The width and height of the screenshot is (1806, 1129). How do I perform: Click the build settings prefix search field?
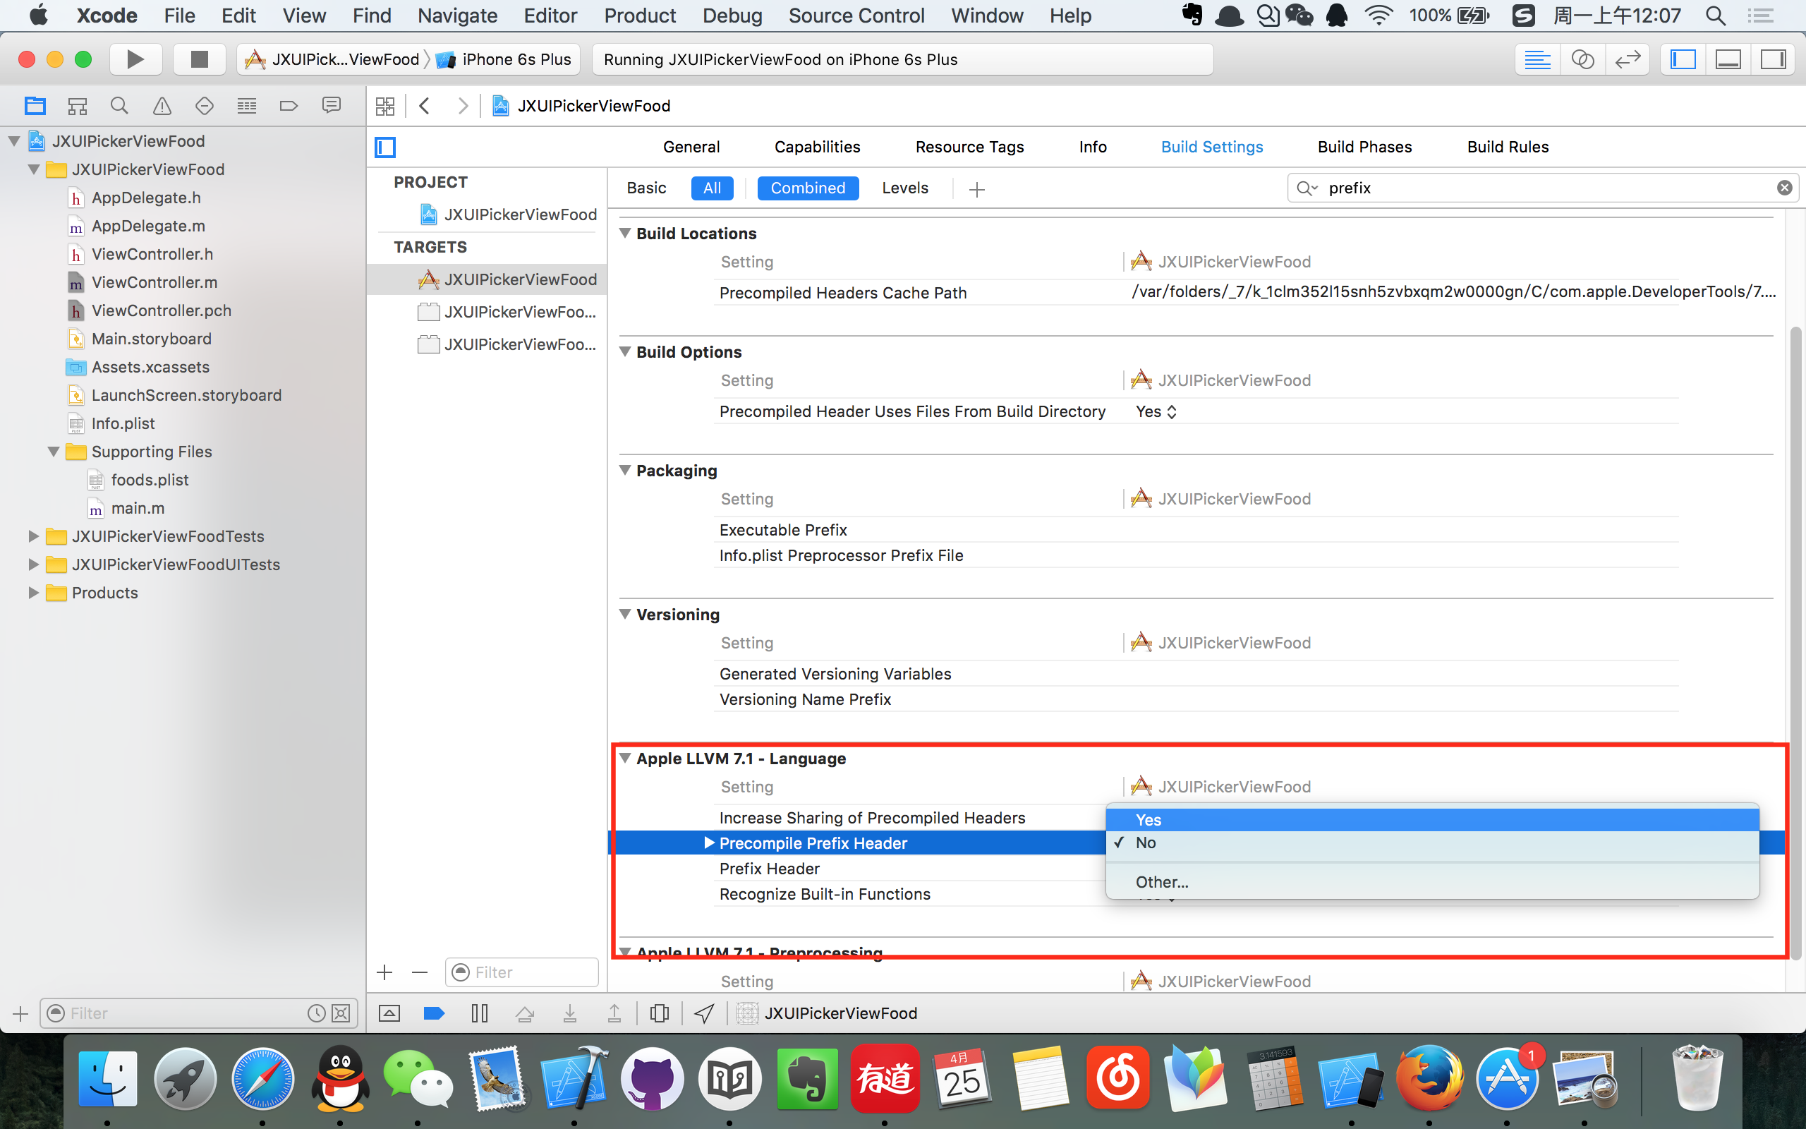pyautogui.click(x=1542, y=188)
